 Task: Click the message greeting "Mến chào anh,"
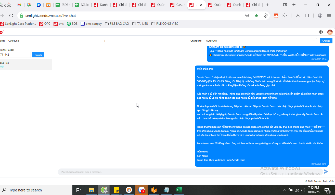pos(205,69)
